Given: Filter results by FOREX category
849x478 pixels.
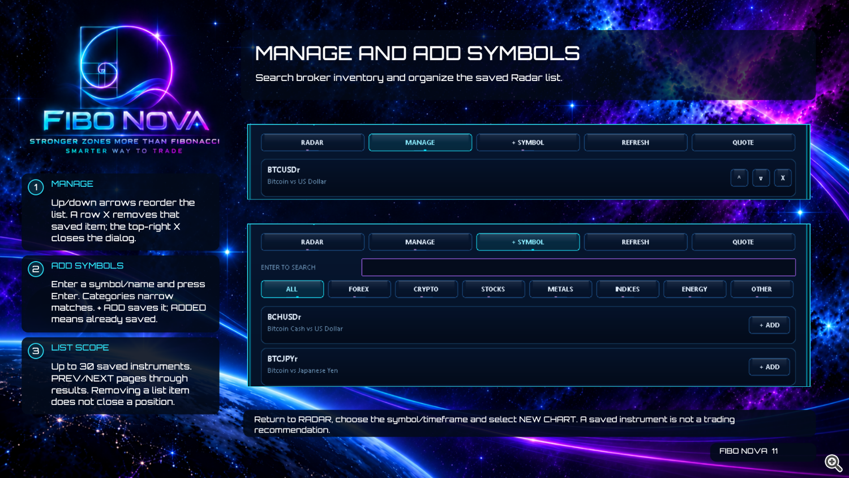Looking at the screenshot, I should pyautogui.click(x=359, y=289).
